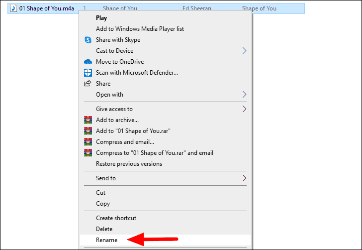Click the music file icon for 01 Shape of You.m4a

13,8
